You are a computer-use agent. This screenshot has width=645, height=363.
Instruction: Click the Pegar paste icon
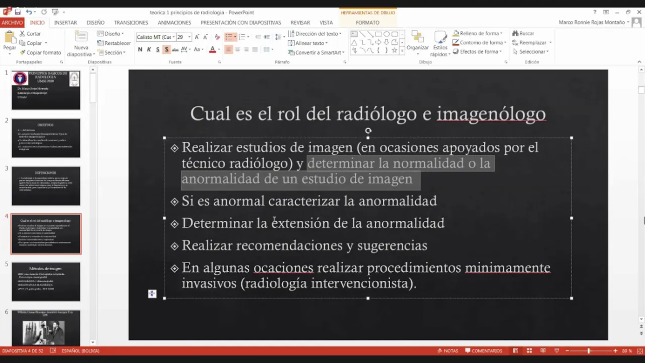tap(10, 37)
